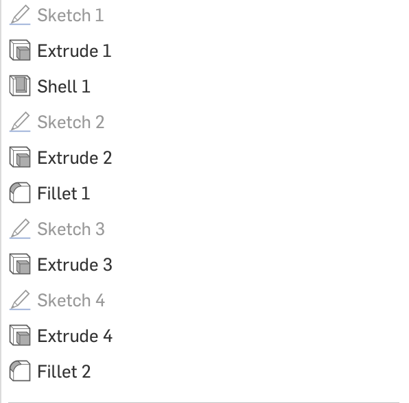Viewport: 409px width, 403px height.
Task: Click the Extrude 4 cube icon
Action: pyautogui.click(x=20, y=335)
